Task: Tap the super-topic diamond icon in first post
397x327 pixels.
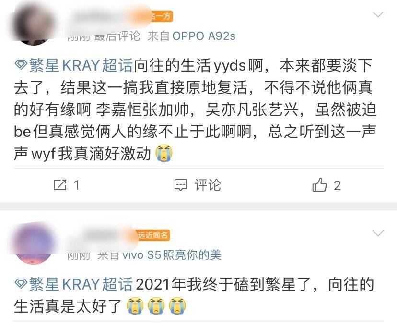Action: click(21, 65)
